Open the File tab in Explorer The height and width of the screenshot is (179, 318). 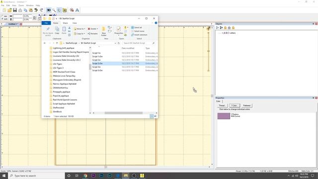46,23
